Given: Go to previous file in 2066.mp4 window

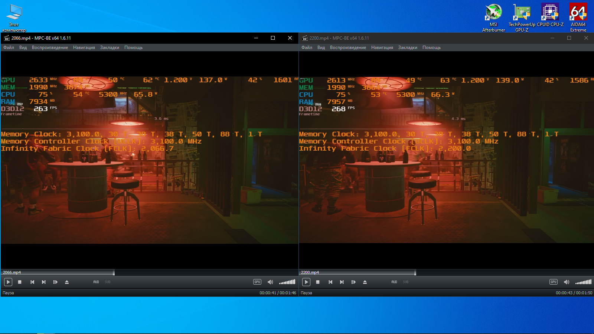Looking at the screenshot, I should coord(32,282).
